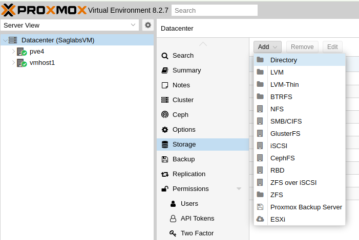Screen dimensions: 359x240
Task: Select Datacenter (SaglabsVM) tree row
Action: (x=77, y=40)
